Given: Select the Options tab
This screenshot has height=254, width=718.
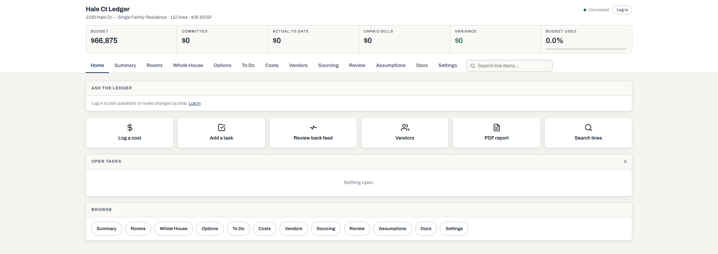Looking at the screenshot, I should 222,65.
